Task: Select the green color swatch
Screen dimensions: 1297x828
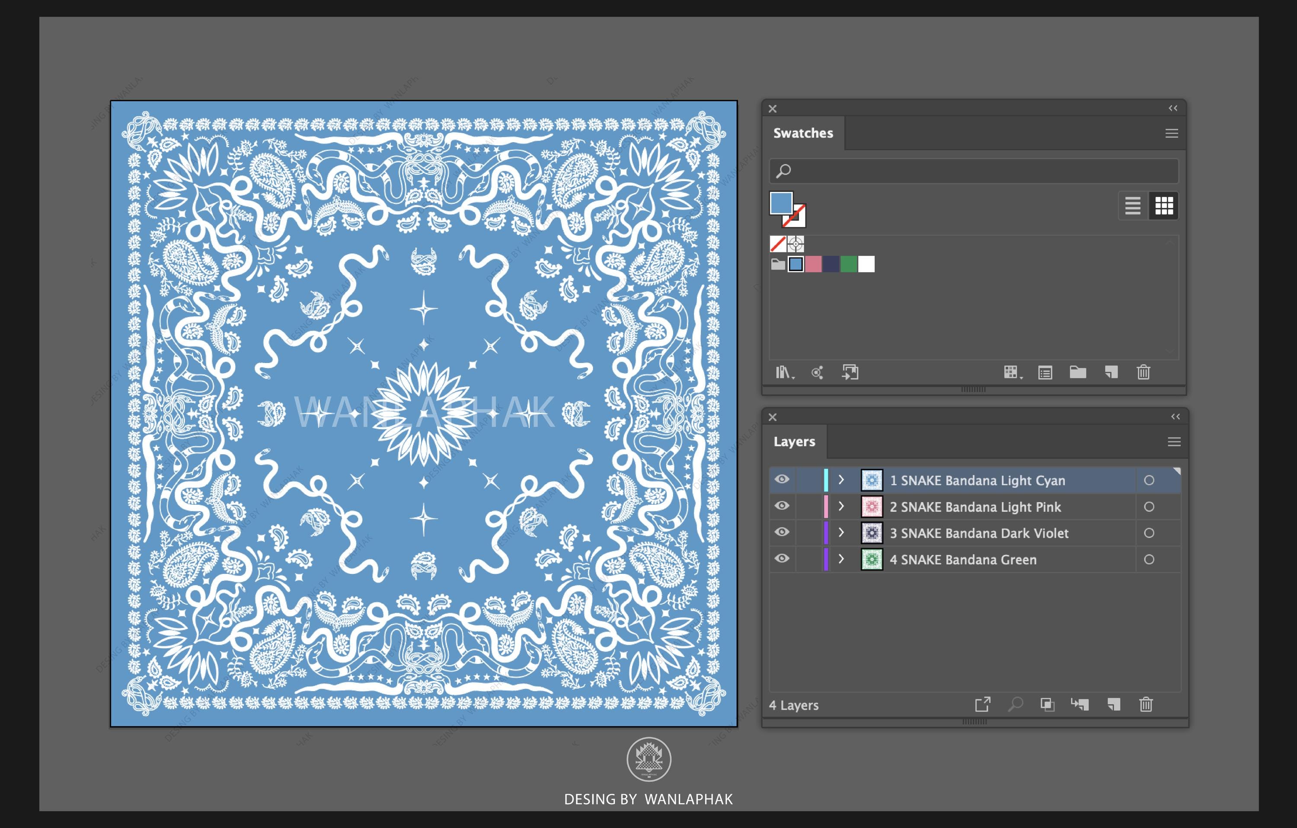Action: [849, 264]
